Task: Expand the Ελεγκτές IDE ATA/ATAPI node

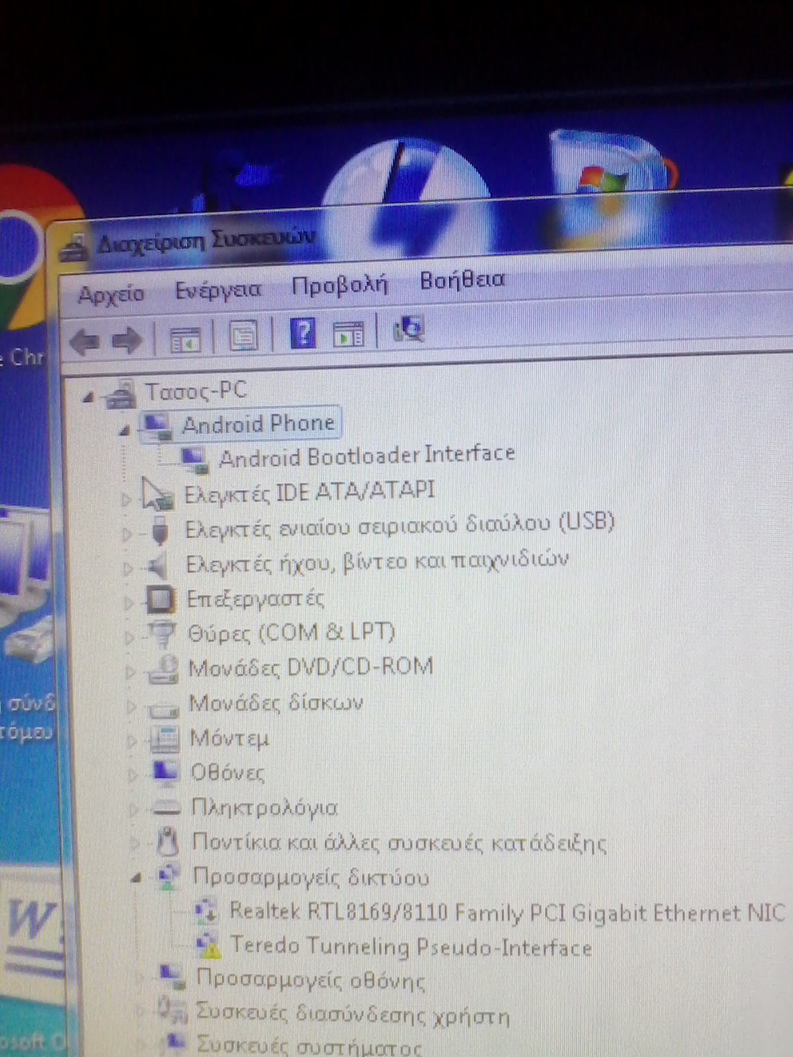Action: click(126, 499)
